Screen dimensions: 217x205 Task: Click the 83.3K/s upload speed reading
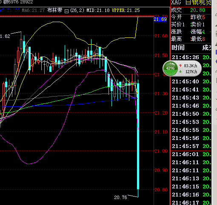[x=191, y=66]
